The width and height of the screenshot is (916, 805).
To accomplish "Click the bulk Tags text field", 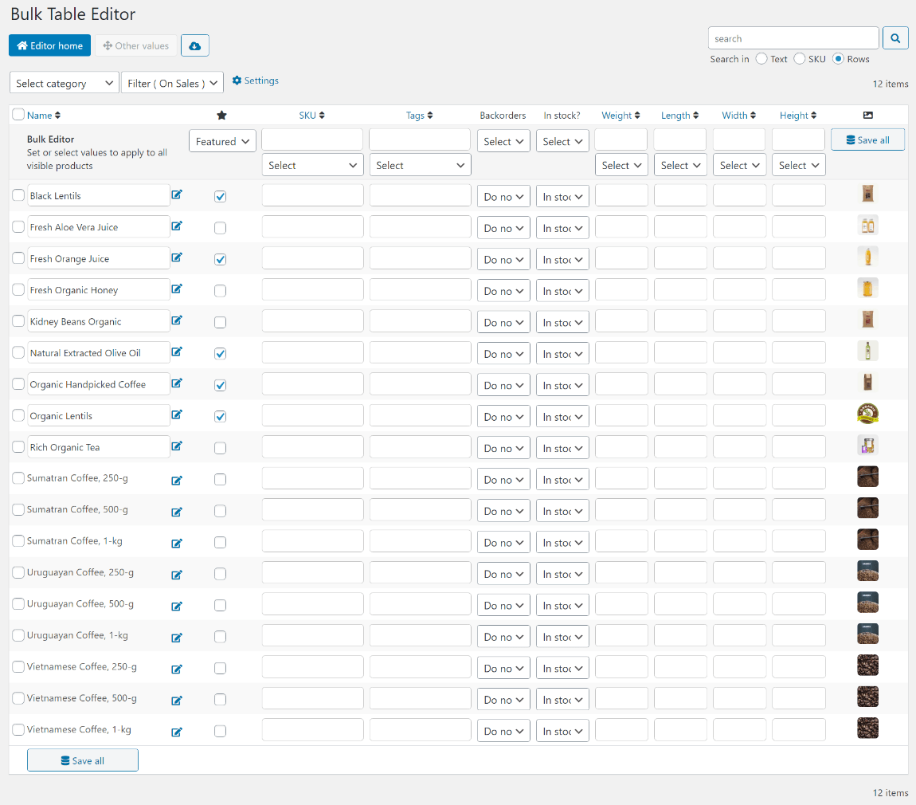I will click(420, 139).
